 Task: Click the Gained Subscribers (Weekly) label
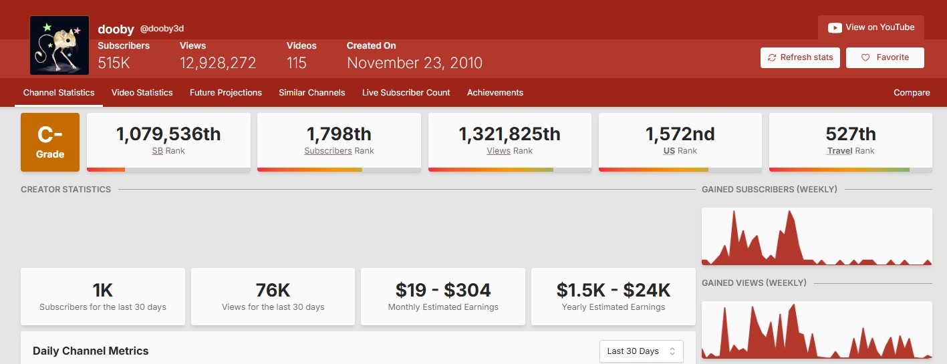[x=769, y=190]
